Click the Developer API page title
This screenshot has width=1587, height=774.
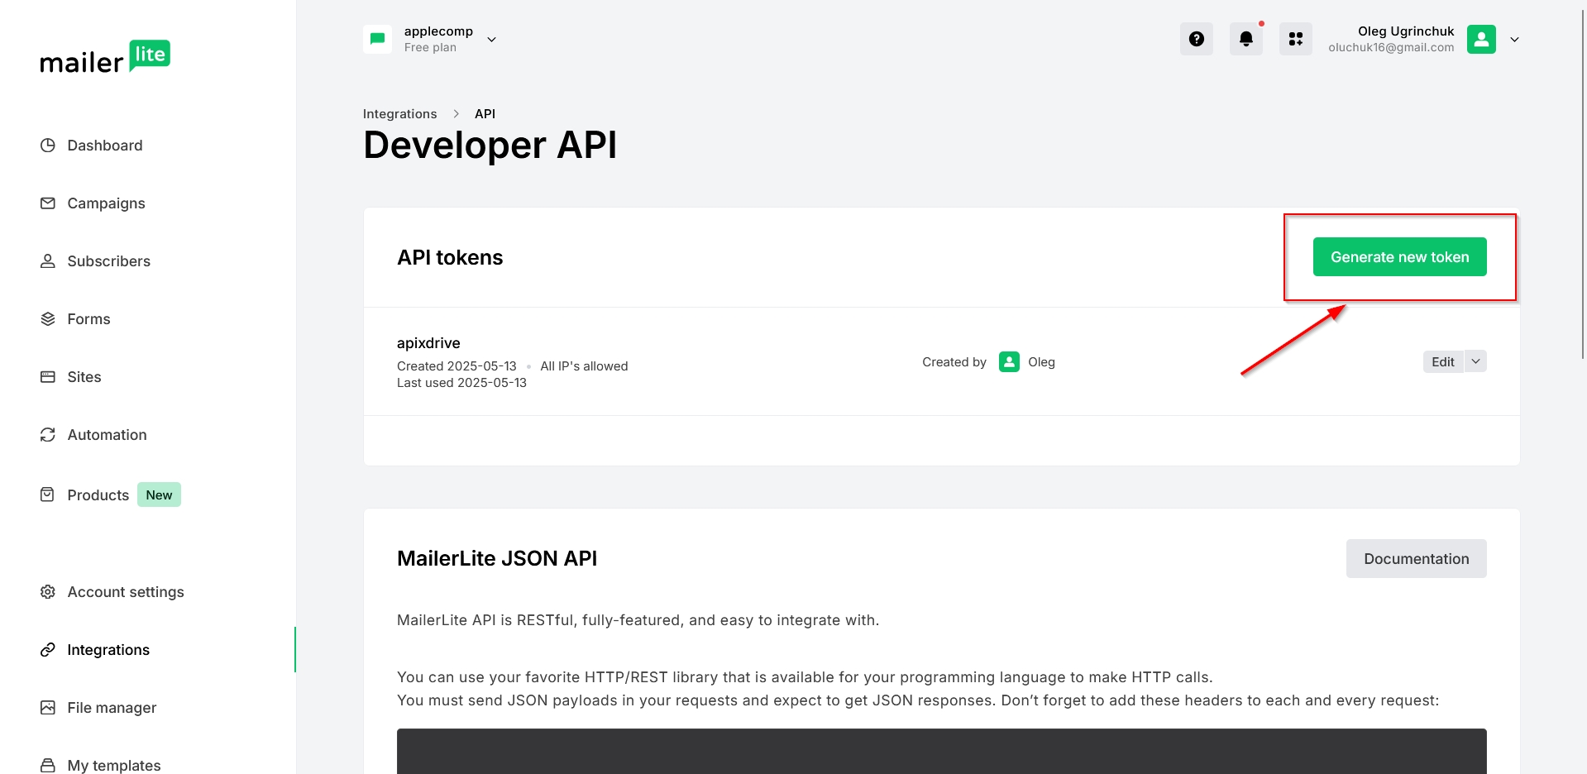pos(490,146)
